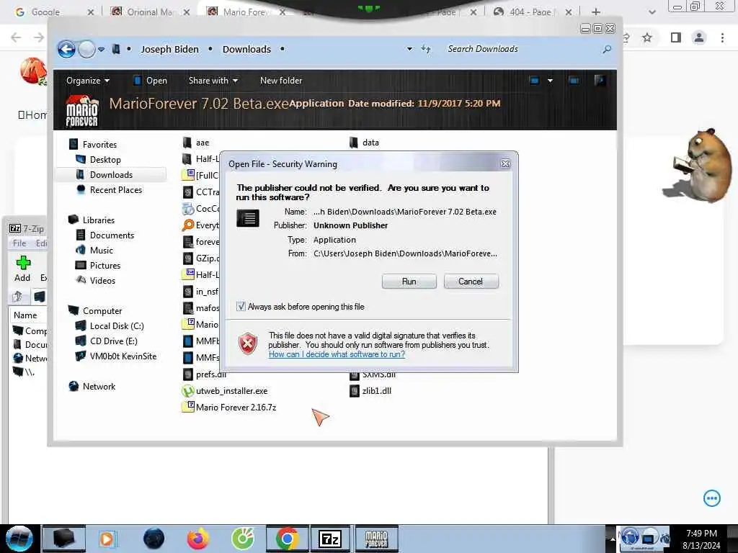
Task: Select CD Drive (E:) in the sidebar
Action: click(113, 341)
